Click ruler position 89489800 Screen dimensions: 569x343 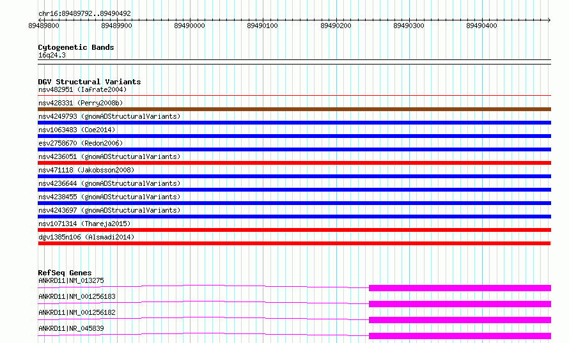(43, 26)
